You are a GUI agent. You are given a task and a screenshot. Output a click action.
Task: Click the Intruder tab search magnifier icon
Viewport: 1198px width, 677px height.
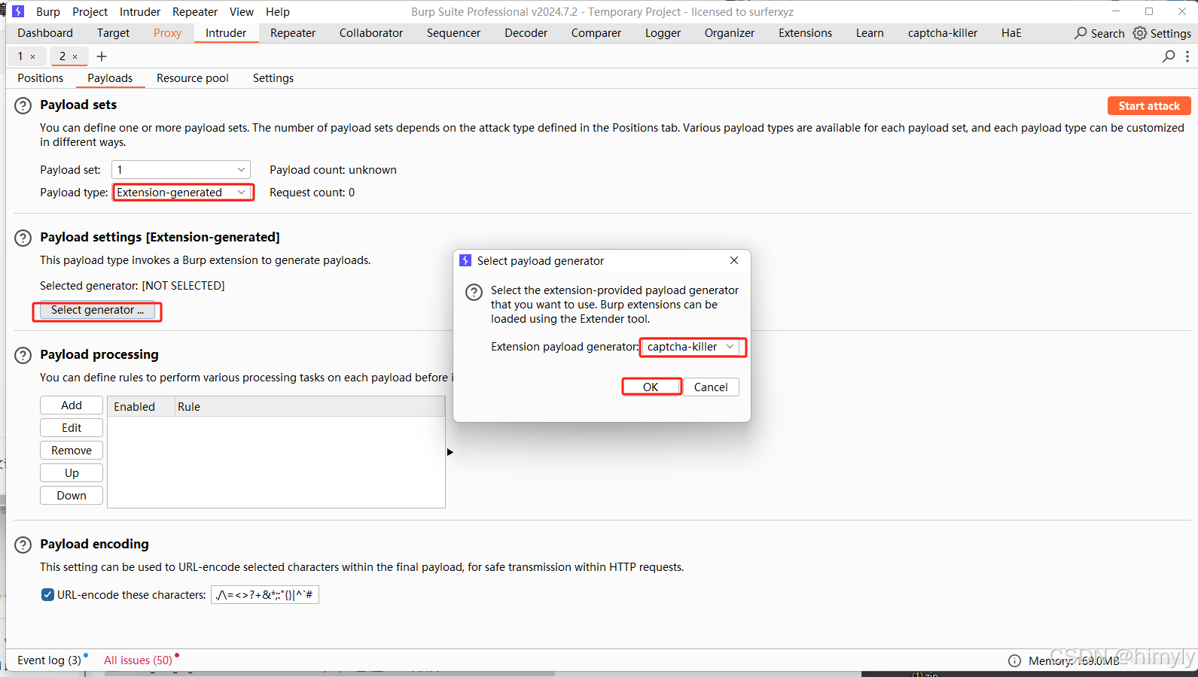click(1169, 56)
